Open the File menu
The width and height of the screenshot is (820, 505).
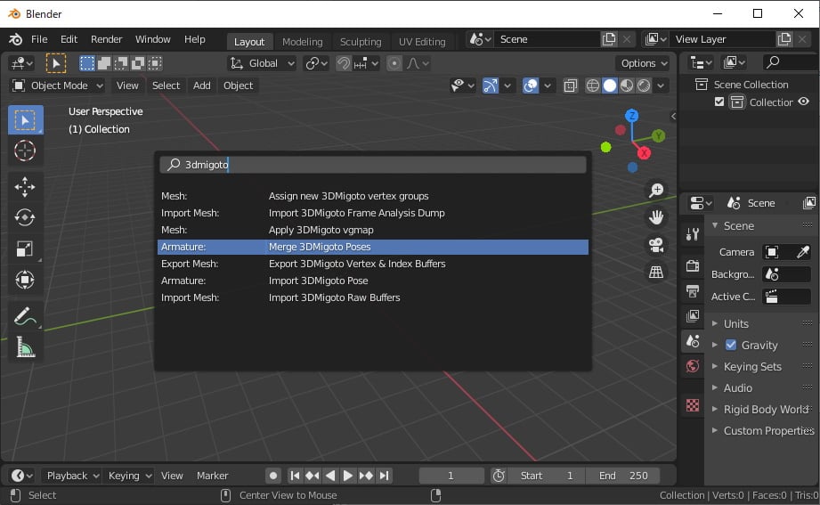click(x=39, y=39)
